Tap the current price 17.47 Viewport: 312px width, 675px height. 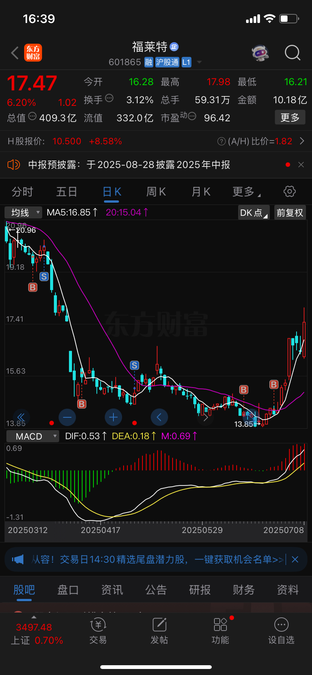(x=32, y=84)
